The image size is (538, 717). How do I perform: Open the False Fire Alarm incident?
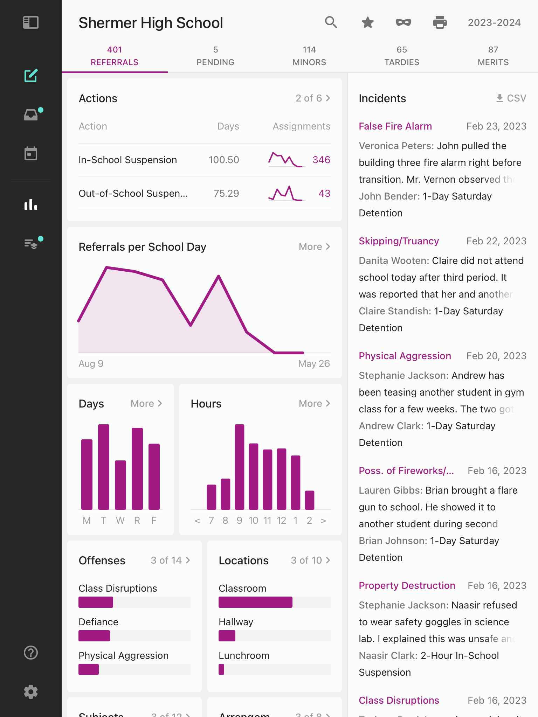(395, 126)
